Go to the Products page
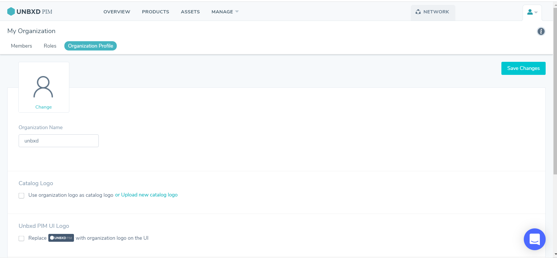557x258 pixels. (x=155, y=12)
